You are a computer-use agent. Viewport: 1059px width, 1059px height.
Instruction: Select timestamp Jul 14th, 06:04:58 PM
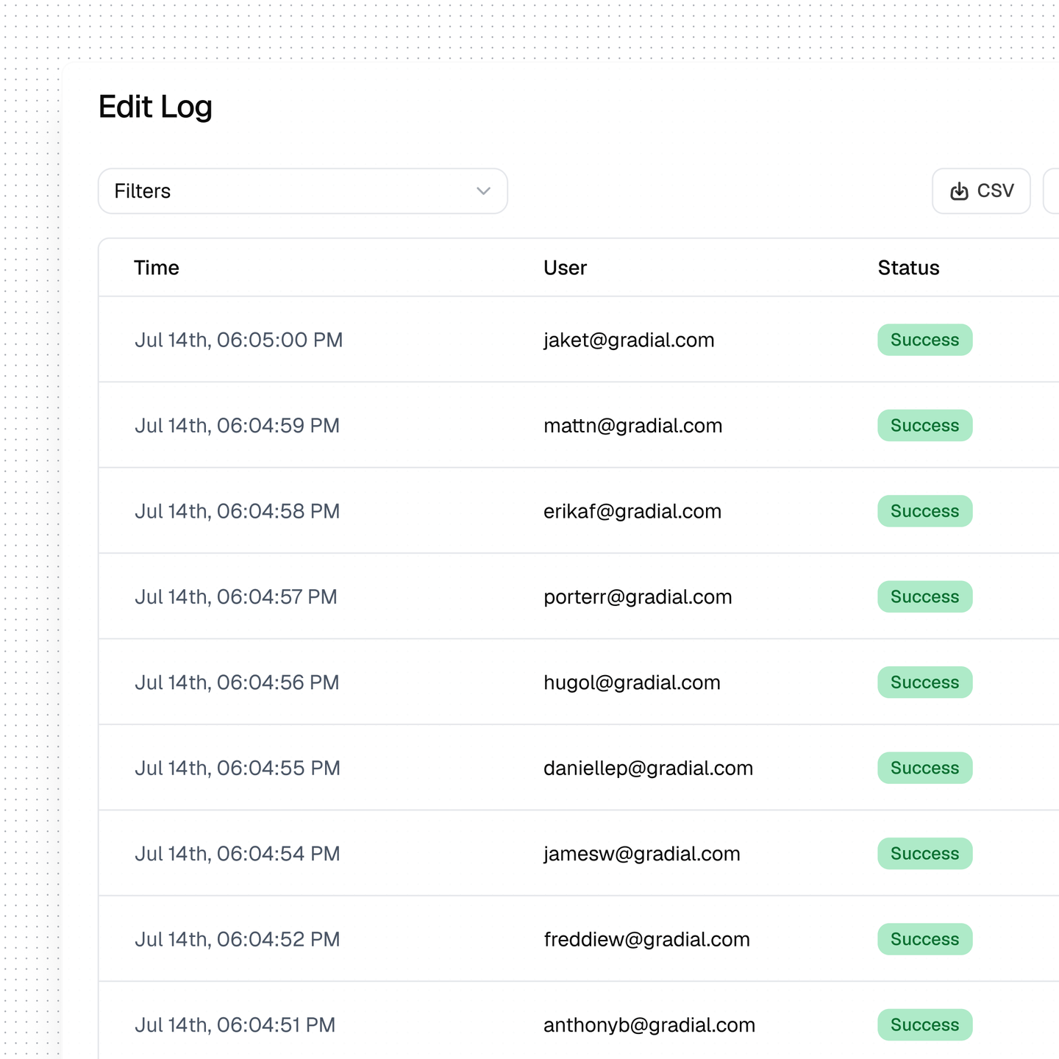[237, 511]
